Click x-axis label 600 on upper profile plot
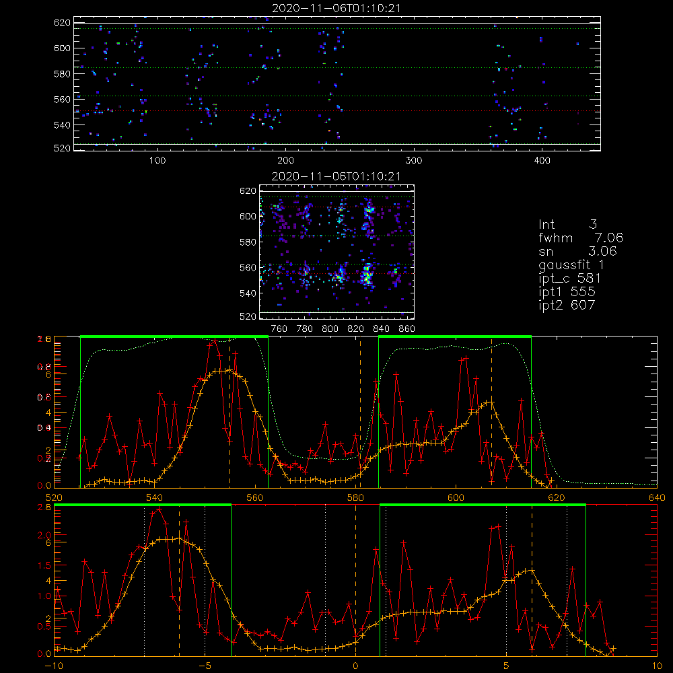Image resolution: width=673 pixels, height=673 pixels. (x=456, y=498)
